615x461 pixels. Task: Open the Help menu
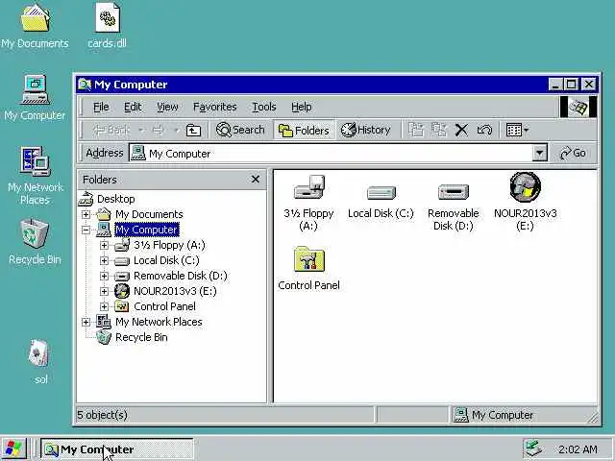click(301, 107)
